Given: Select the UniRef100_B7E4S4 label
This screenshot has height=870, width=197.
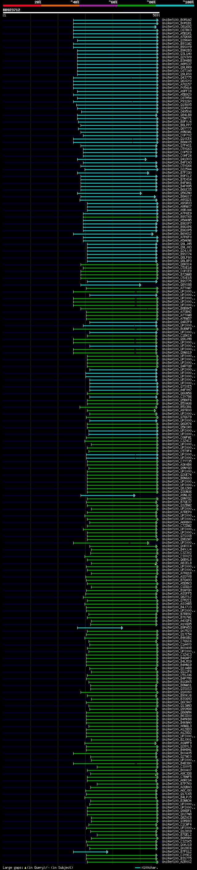Looking at the screenshot, I should tap(177, 179).
